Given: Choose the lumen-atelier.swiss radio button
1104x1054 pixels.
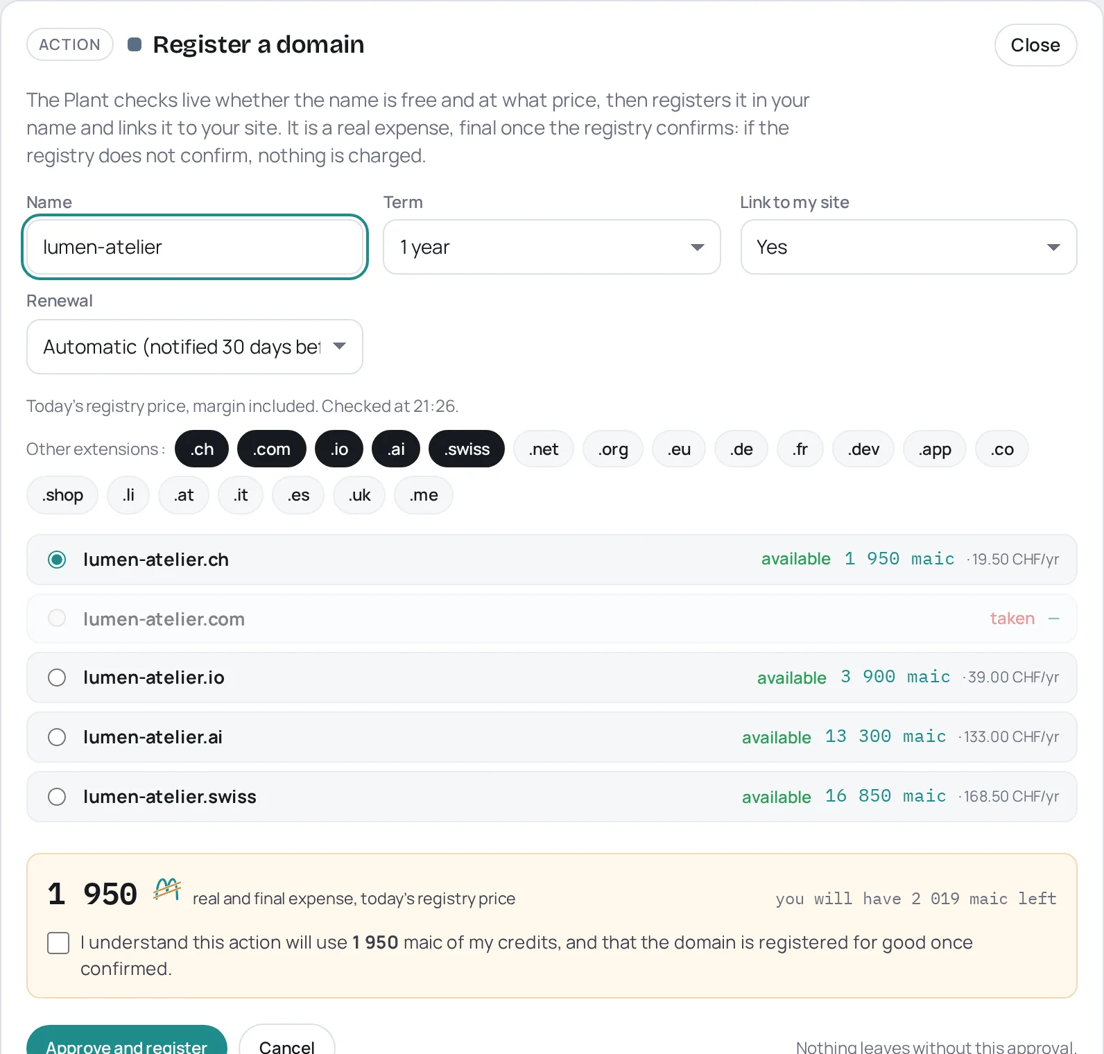Looking at the screenshot, I should [x=57, y=797].
